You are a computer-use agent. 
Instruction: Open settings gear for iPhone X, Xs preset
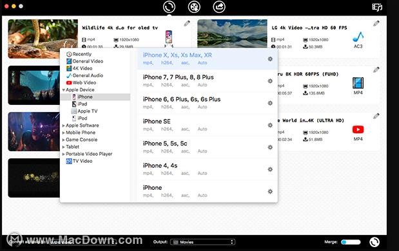[x=270, y=59]
